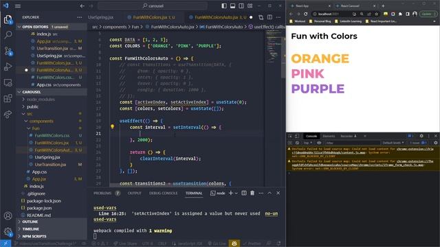440x247 pixels.
Task: Open Personal Blog bookmark
Action: tap(320, 21)
